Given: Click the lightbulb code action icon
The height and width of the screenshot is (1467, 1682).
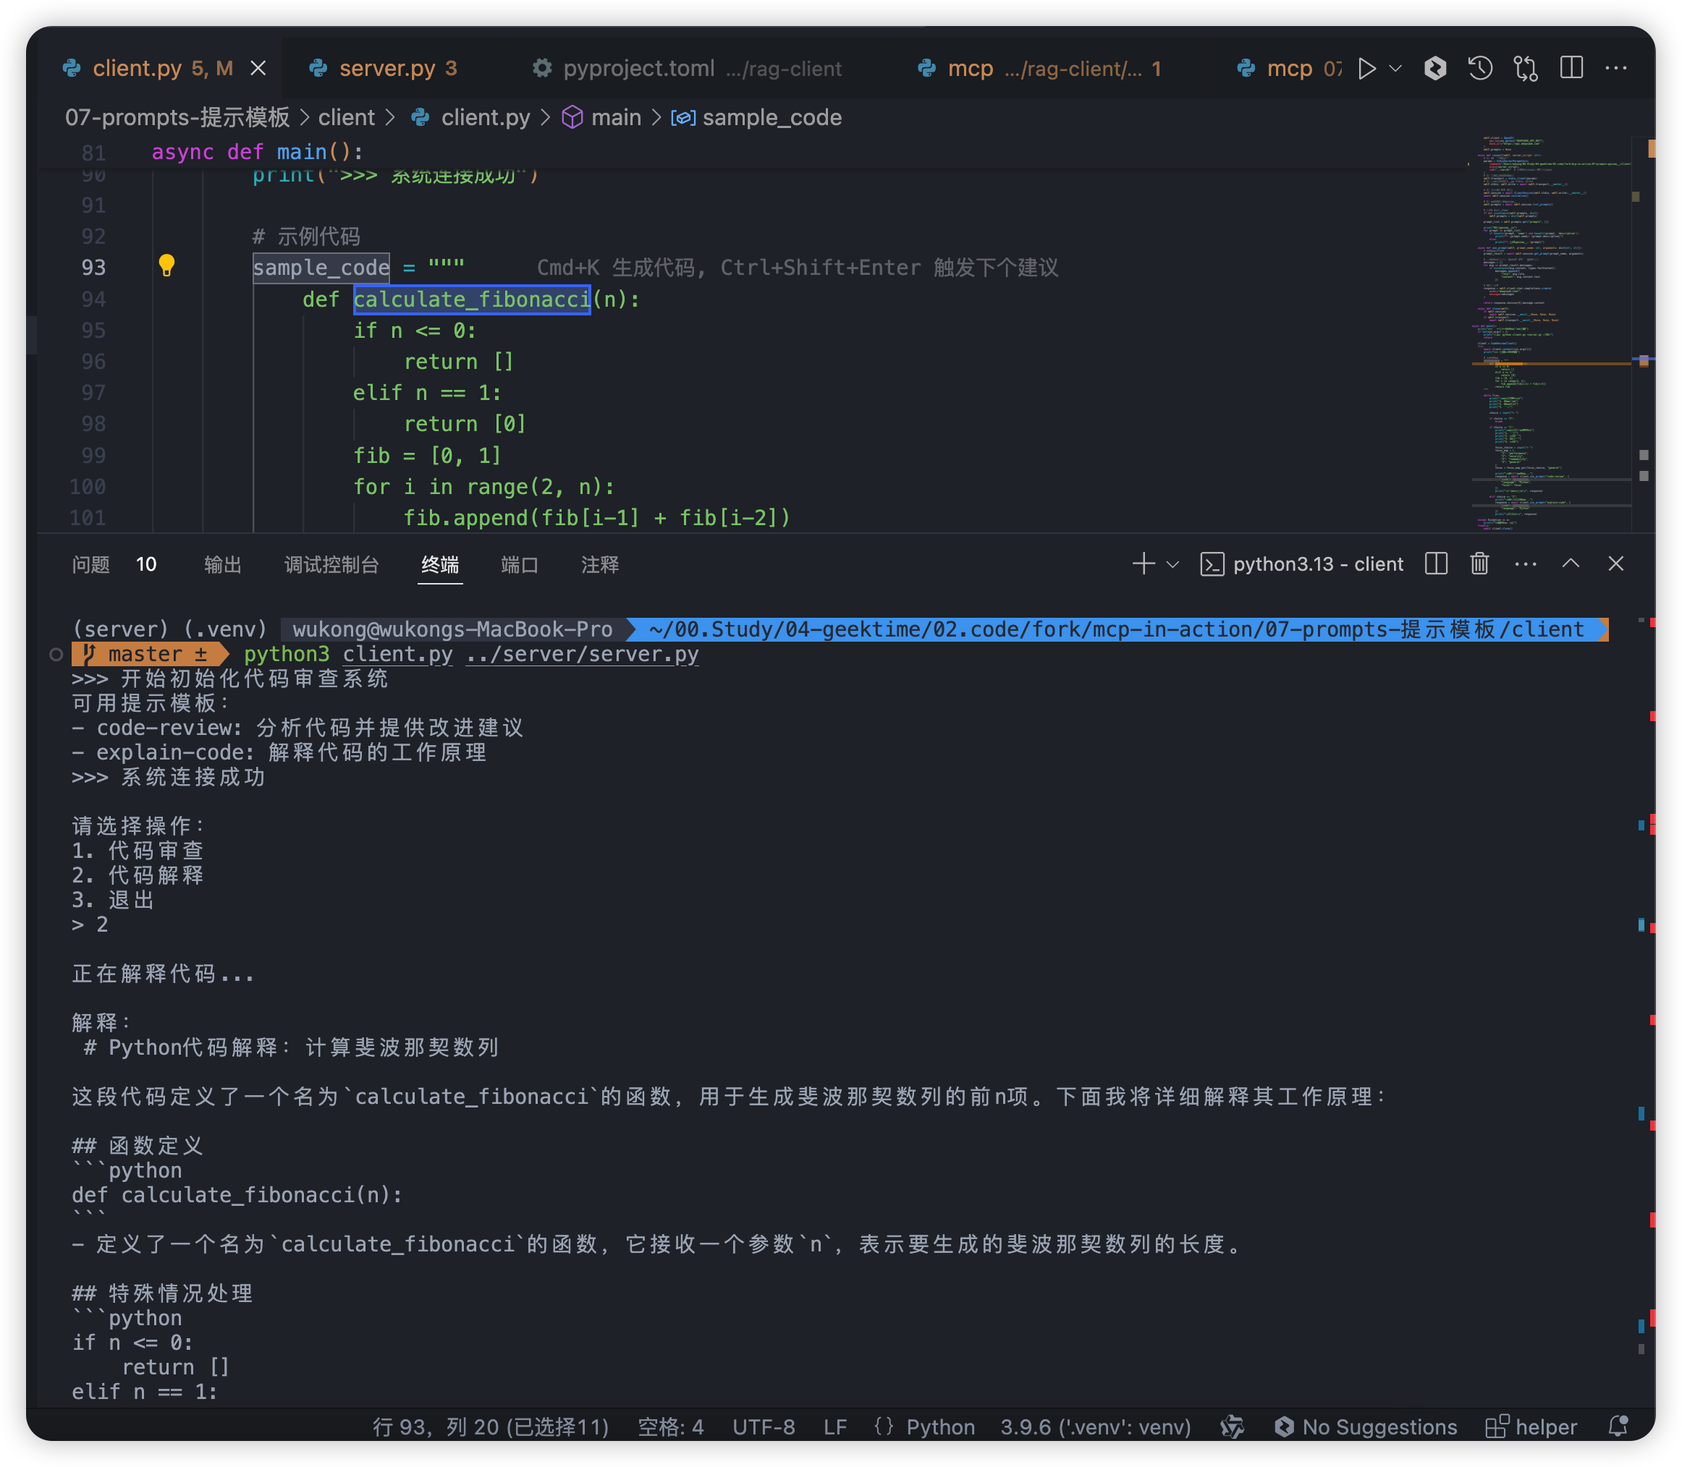Looking at the screenshot, I should coord(166,266).
